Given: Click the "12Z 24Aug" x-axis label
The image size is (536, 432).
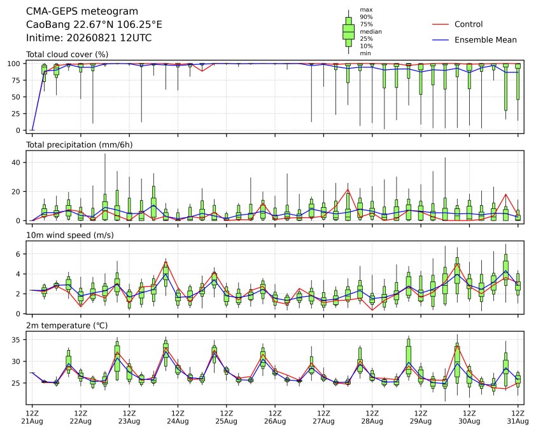Looking at the screenshot, I should (178, 417).
